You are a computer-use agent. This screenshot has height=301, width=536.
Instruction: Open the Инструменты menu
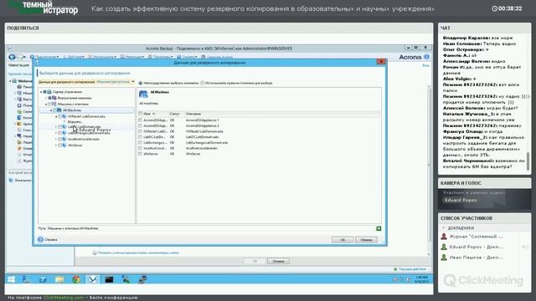[102, 57]
